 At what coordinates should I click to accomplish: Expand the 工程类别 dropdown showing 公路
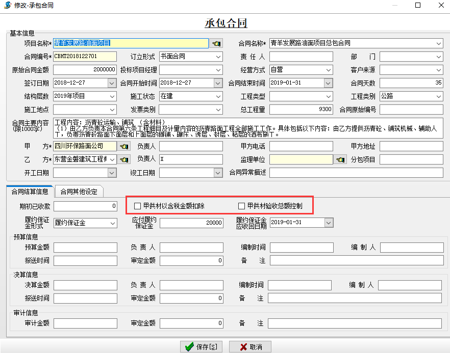click(439, 96)
